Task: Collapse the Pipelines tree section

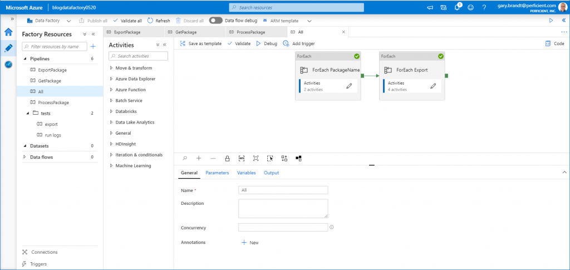Action: click(24, 59)
